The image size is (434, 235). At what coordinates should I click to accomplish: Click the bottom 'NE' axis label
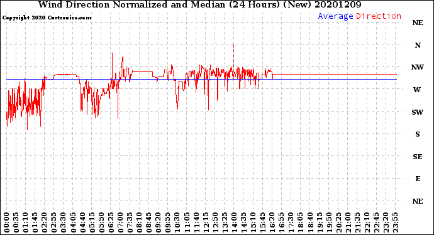point(418,201)
